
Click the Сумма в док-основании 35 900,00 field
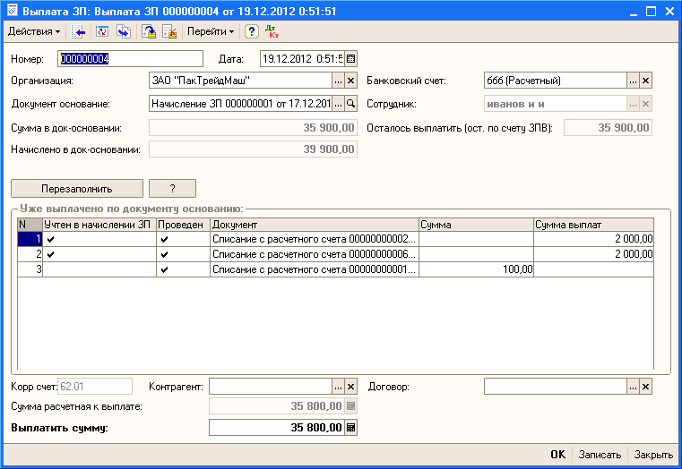(x=253, y=128)
